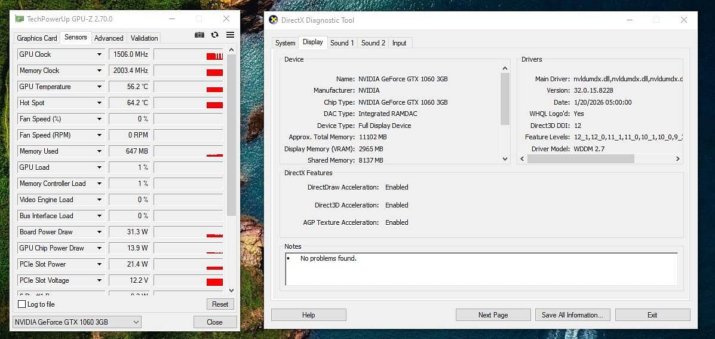Viewport: 715px width, 339px height.
Task: Take a GPU-Z screenshot with camera icon
Action: [200, 35]
